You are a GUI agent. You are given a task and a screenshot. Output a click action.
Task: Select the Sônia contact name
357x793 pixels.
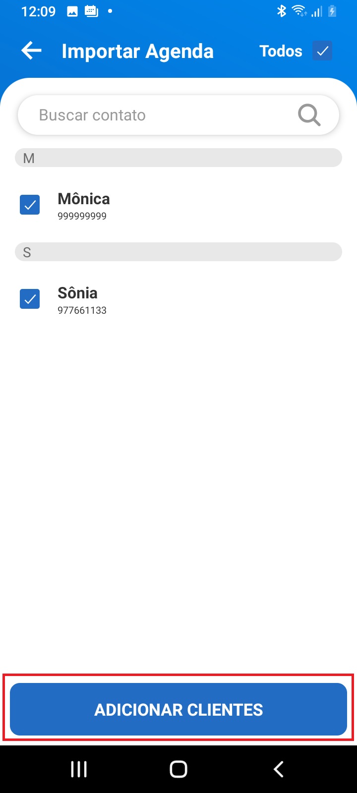click(77, 293)
